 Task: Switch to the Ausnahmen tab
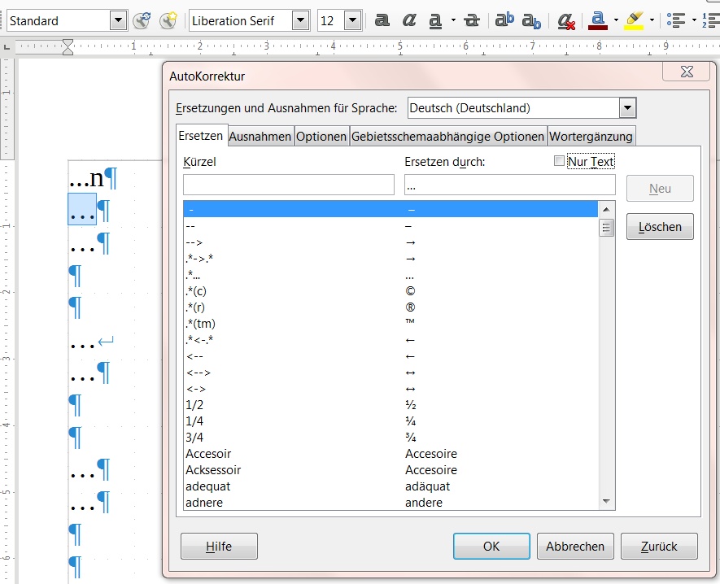pos(260,137)
